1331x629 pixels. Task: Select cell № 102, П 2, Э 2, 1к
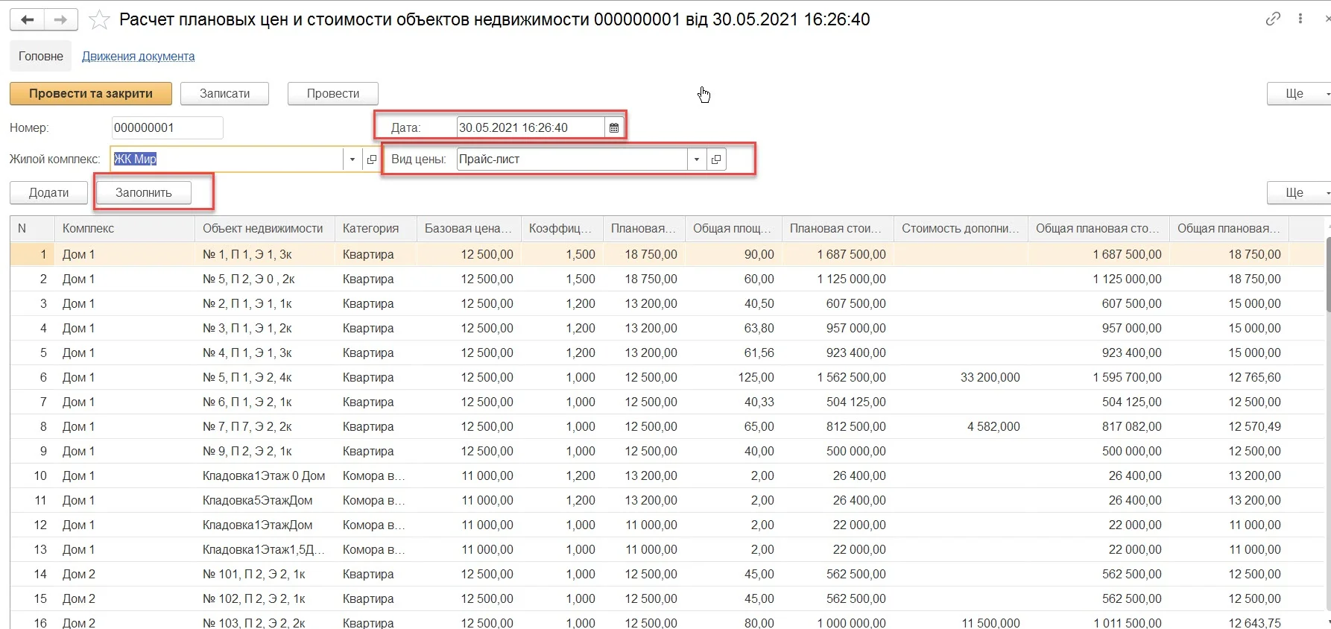[x=265, y=598]
